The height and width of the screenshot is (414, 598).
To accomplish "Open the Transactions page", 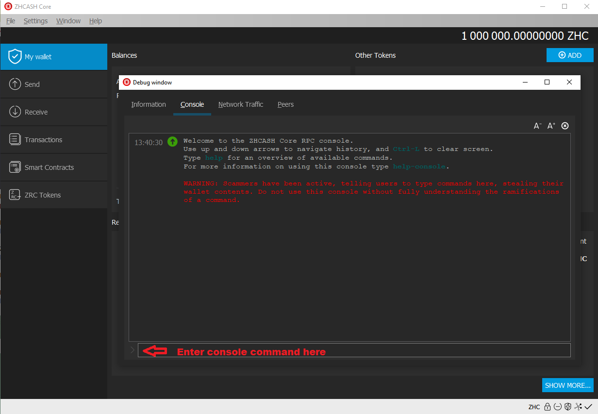I will 54,139.
